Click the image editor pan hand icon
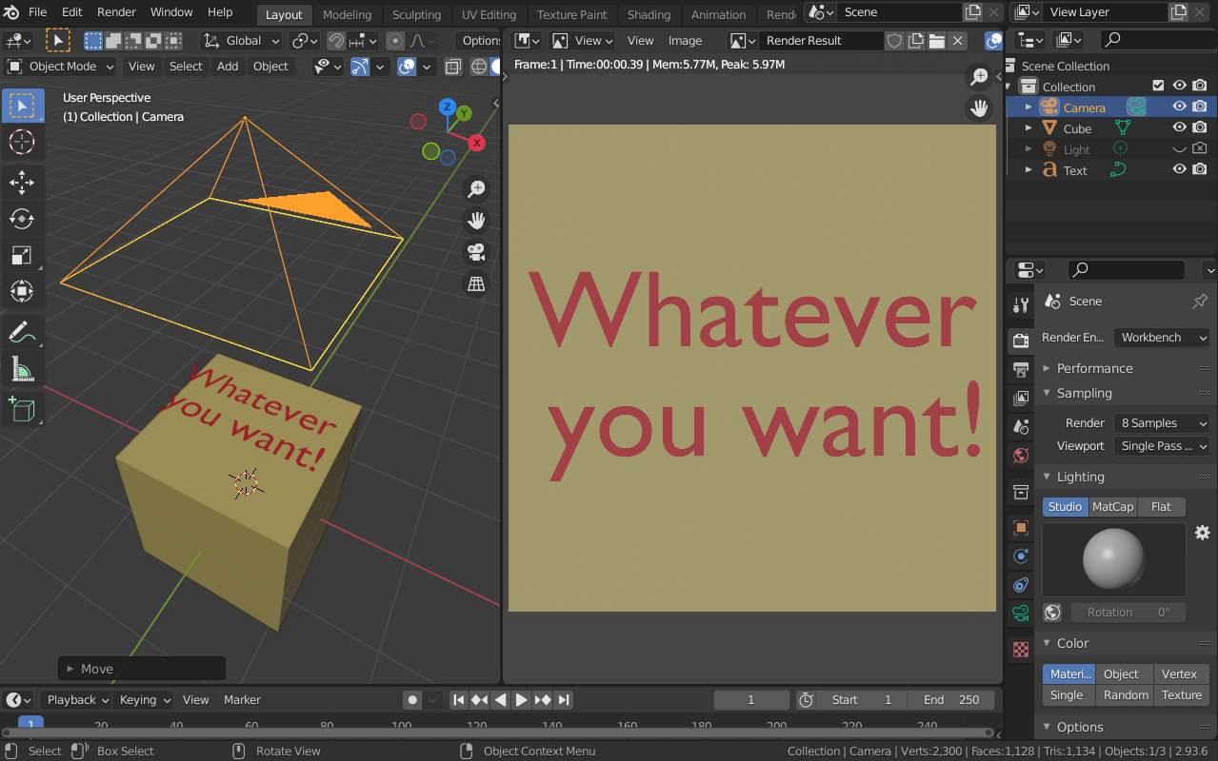This screenshot has width=1218, height=761. (x=979, y=108)
